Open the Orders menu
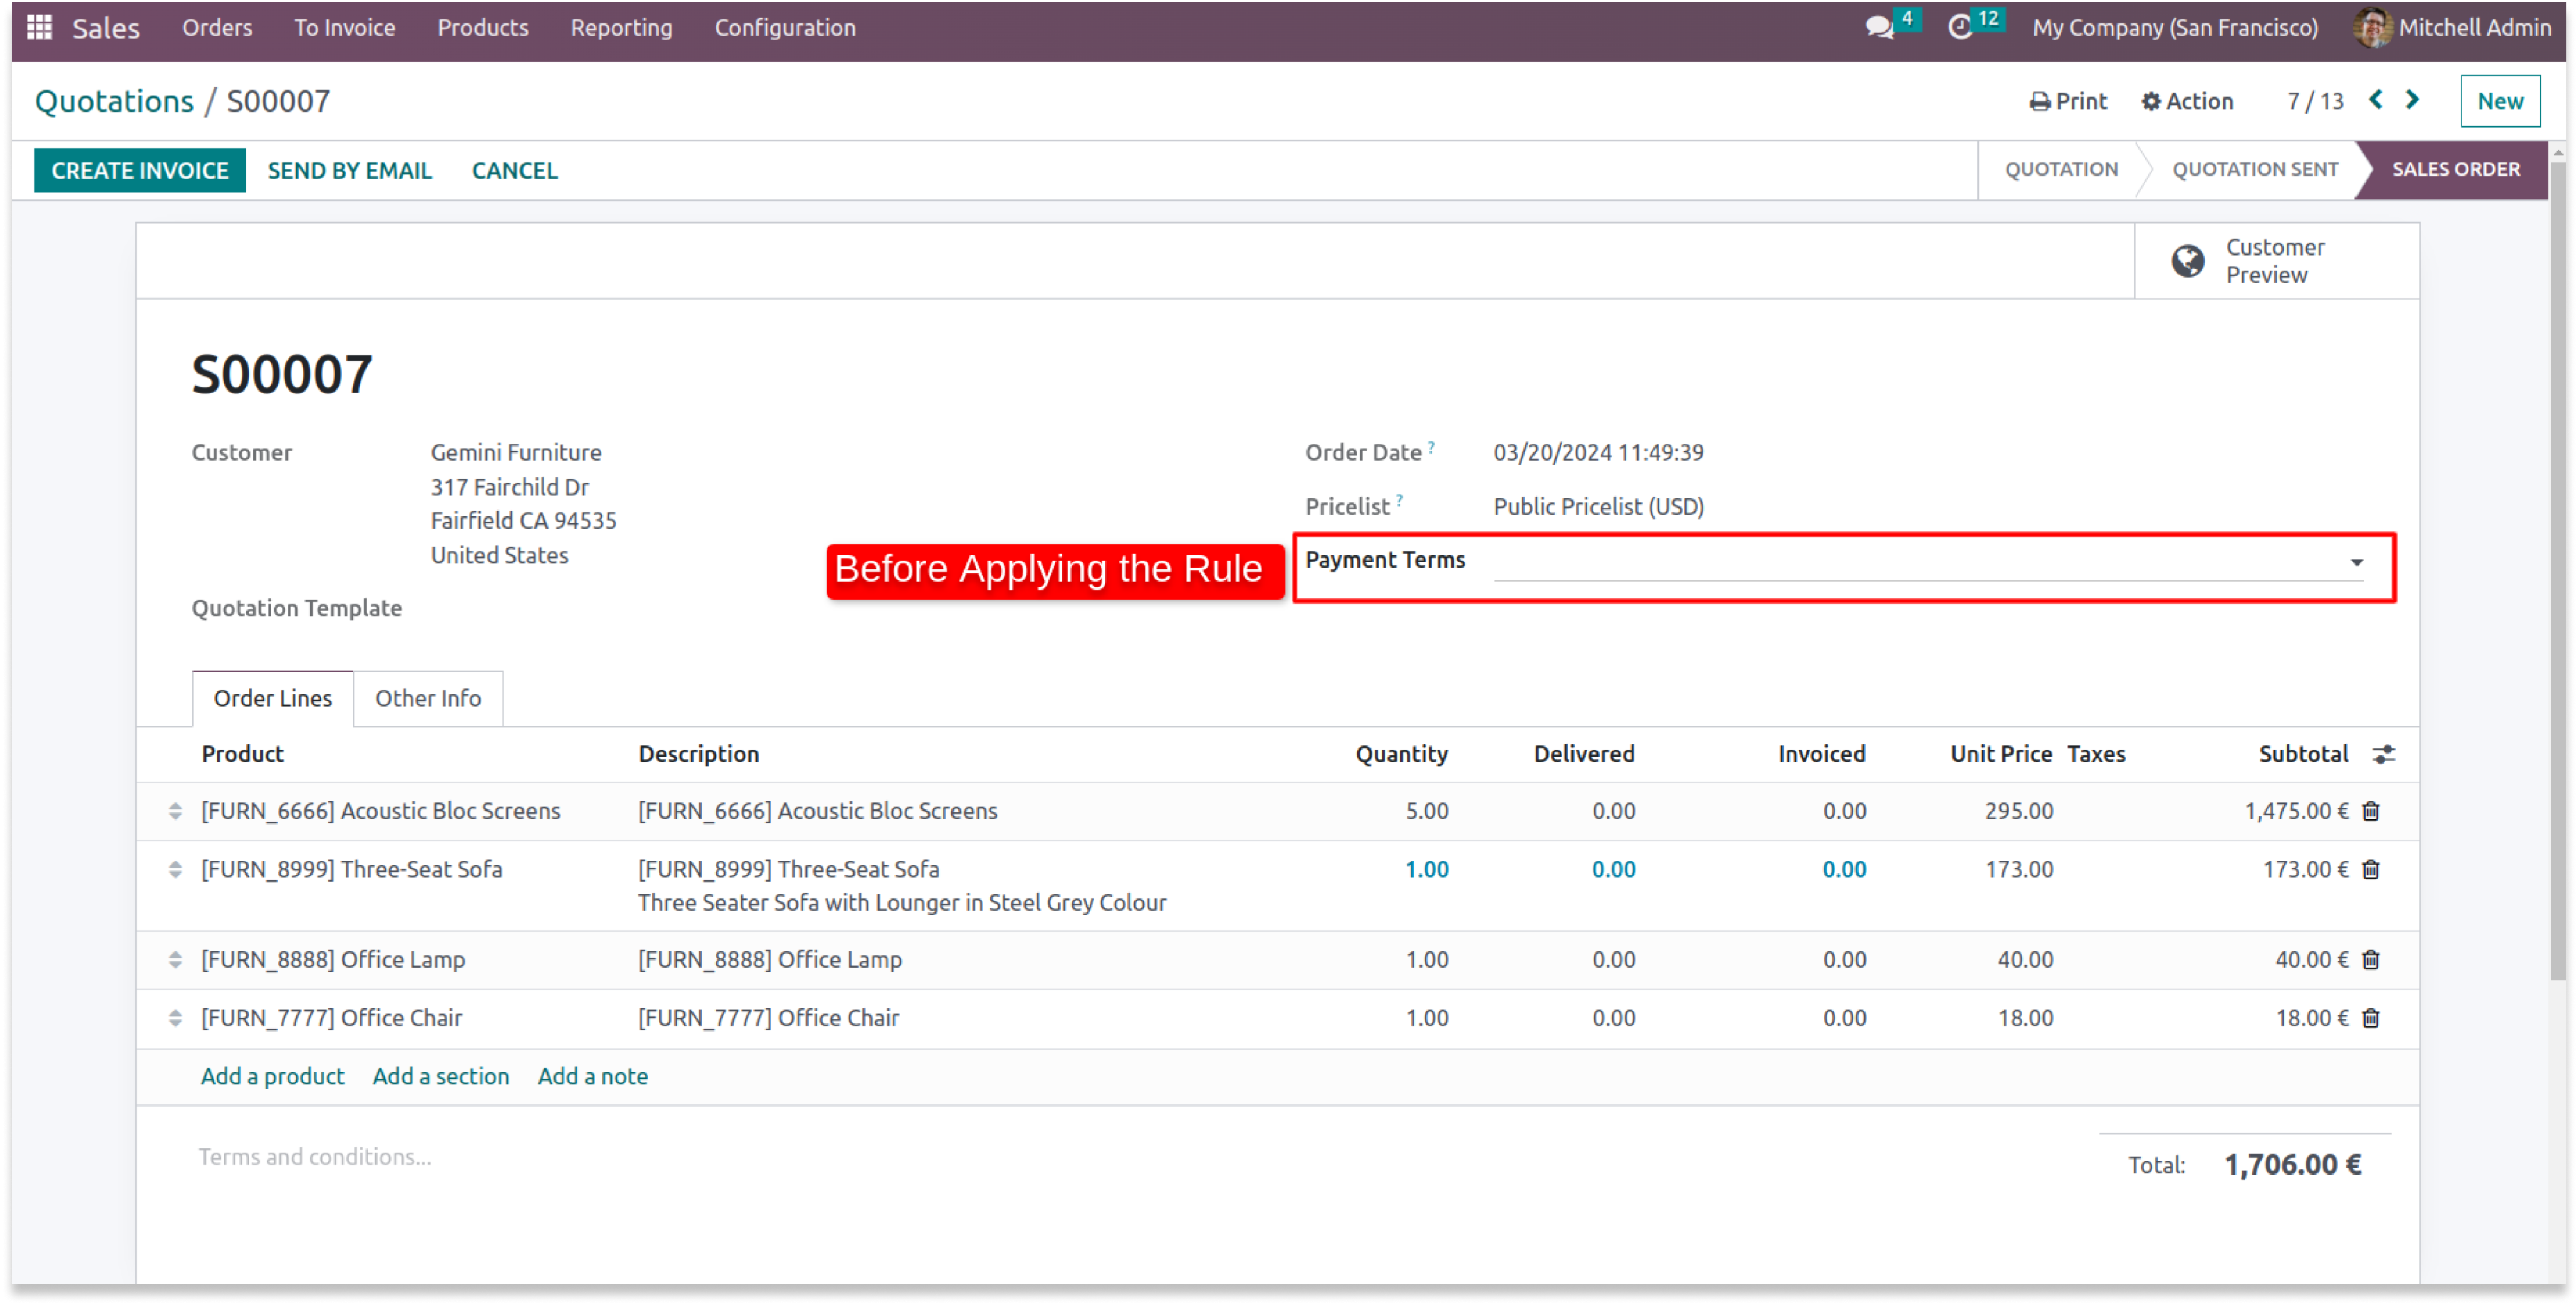This screenshot has height=1303, width=2576. pos(217,27)
